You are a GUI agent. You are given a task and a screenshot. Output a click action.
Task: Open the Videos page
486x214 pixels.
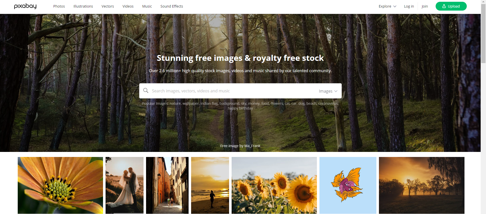point(128,6)
